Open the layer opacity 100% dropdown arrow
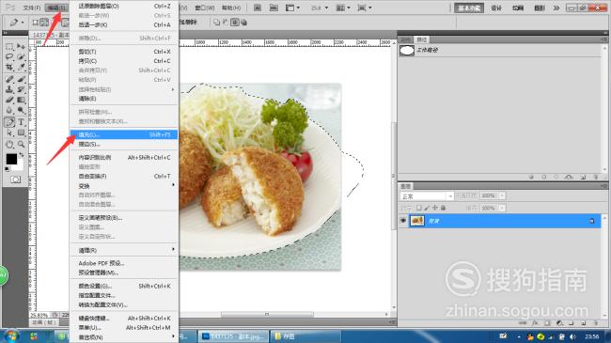The width and height of the screenshot is (611, 343). click(502, 195)
